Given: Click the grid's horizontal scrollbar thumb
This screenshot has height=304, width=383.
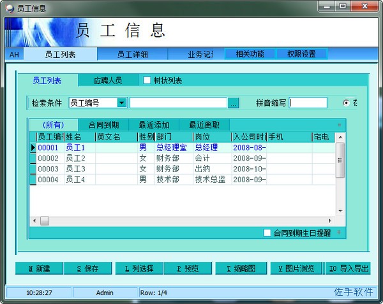Looking at the screenshot, I should (x=45, y=221).
